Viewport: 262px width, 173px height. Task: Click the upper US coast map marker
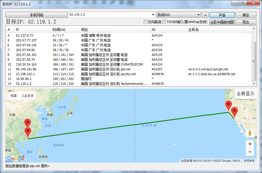(228, 104)
